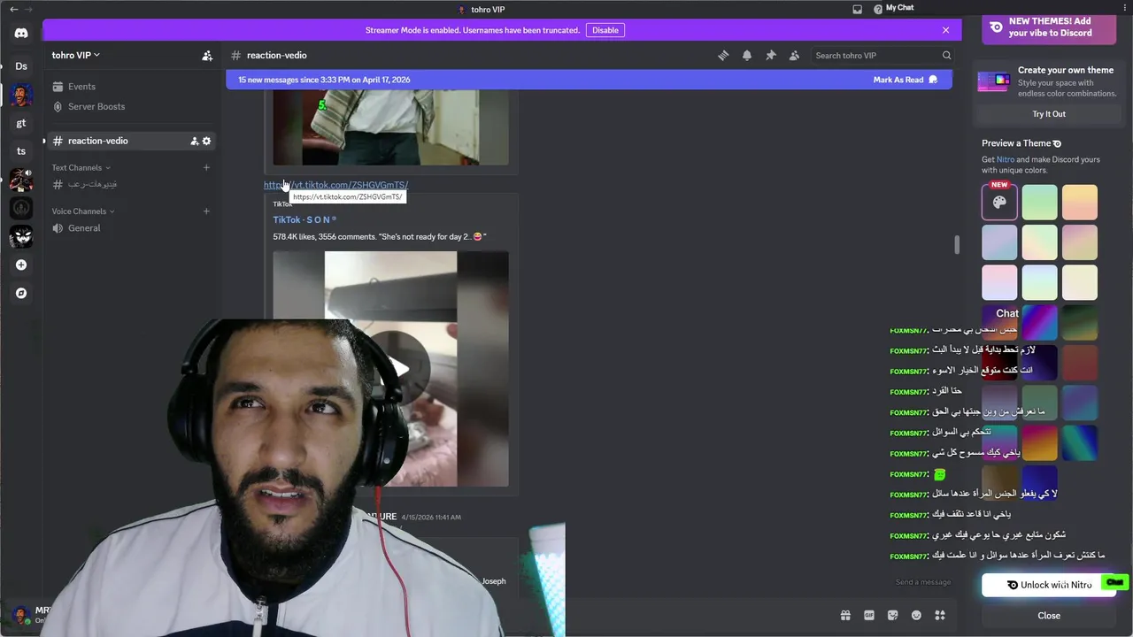Open My Chat in the title bar
The height and width of the screenshot is (637, 1133).
(x=899, y=8)
